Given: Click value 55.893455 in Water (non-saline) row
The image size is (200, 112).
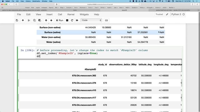Looking at the screenshot, I should click(x=90, y=37).
